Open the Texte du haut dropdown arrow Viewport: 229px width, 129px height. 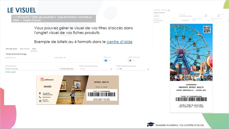click(x=14, y=58)
